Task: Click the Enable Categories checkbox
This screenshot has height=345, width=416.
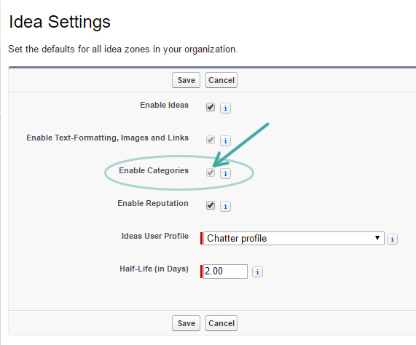Action: click(211, 172)
